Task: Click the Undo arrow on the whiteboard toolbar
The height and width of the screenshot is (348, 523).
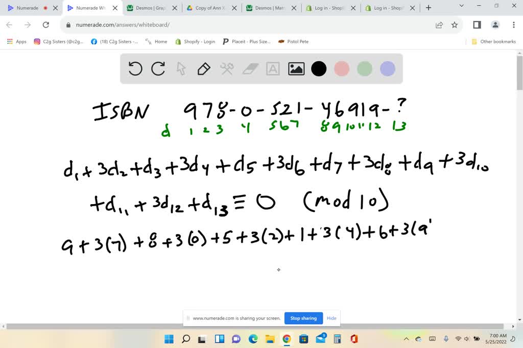Action: pos(135,68)
